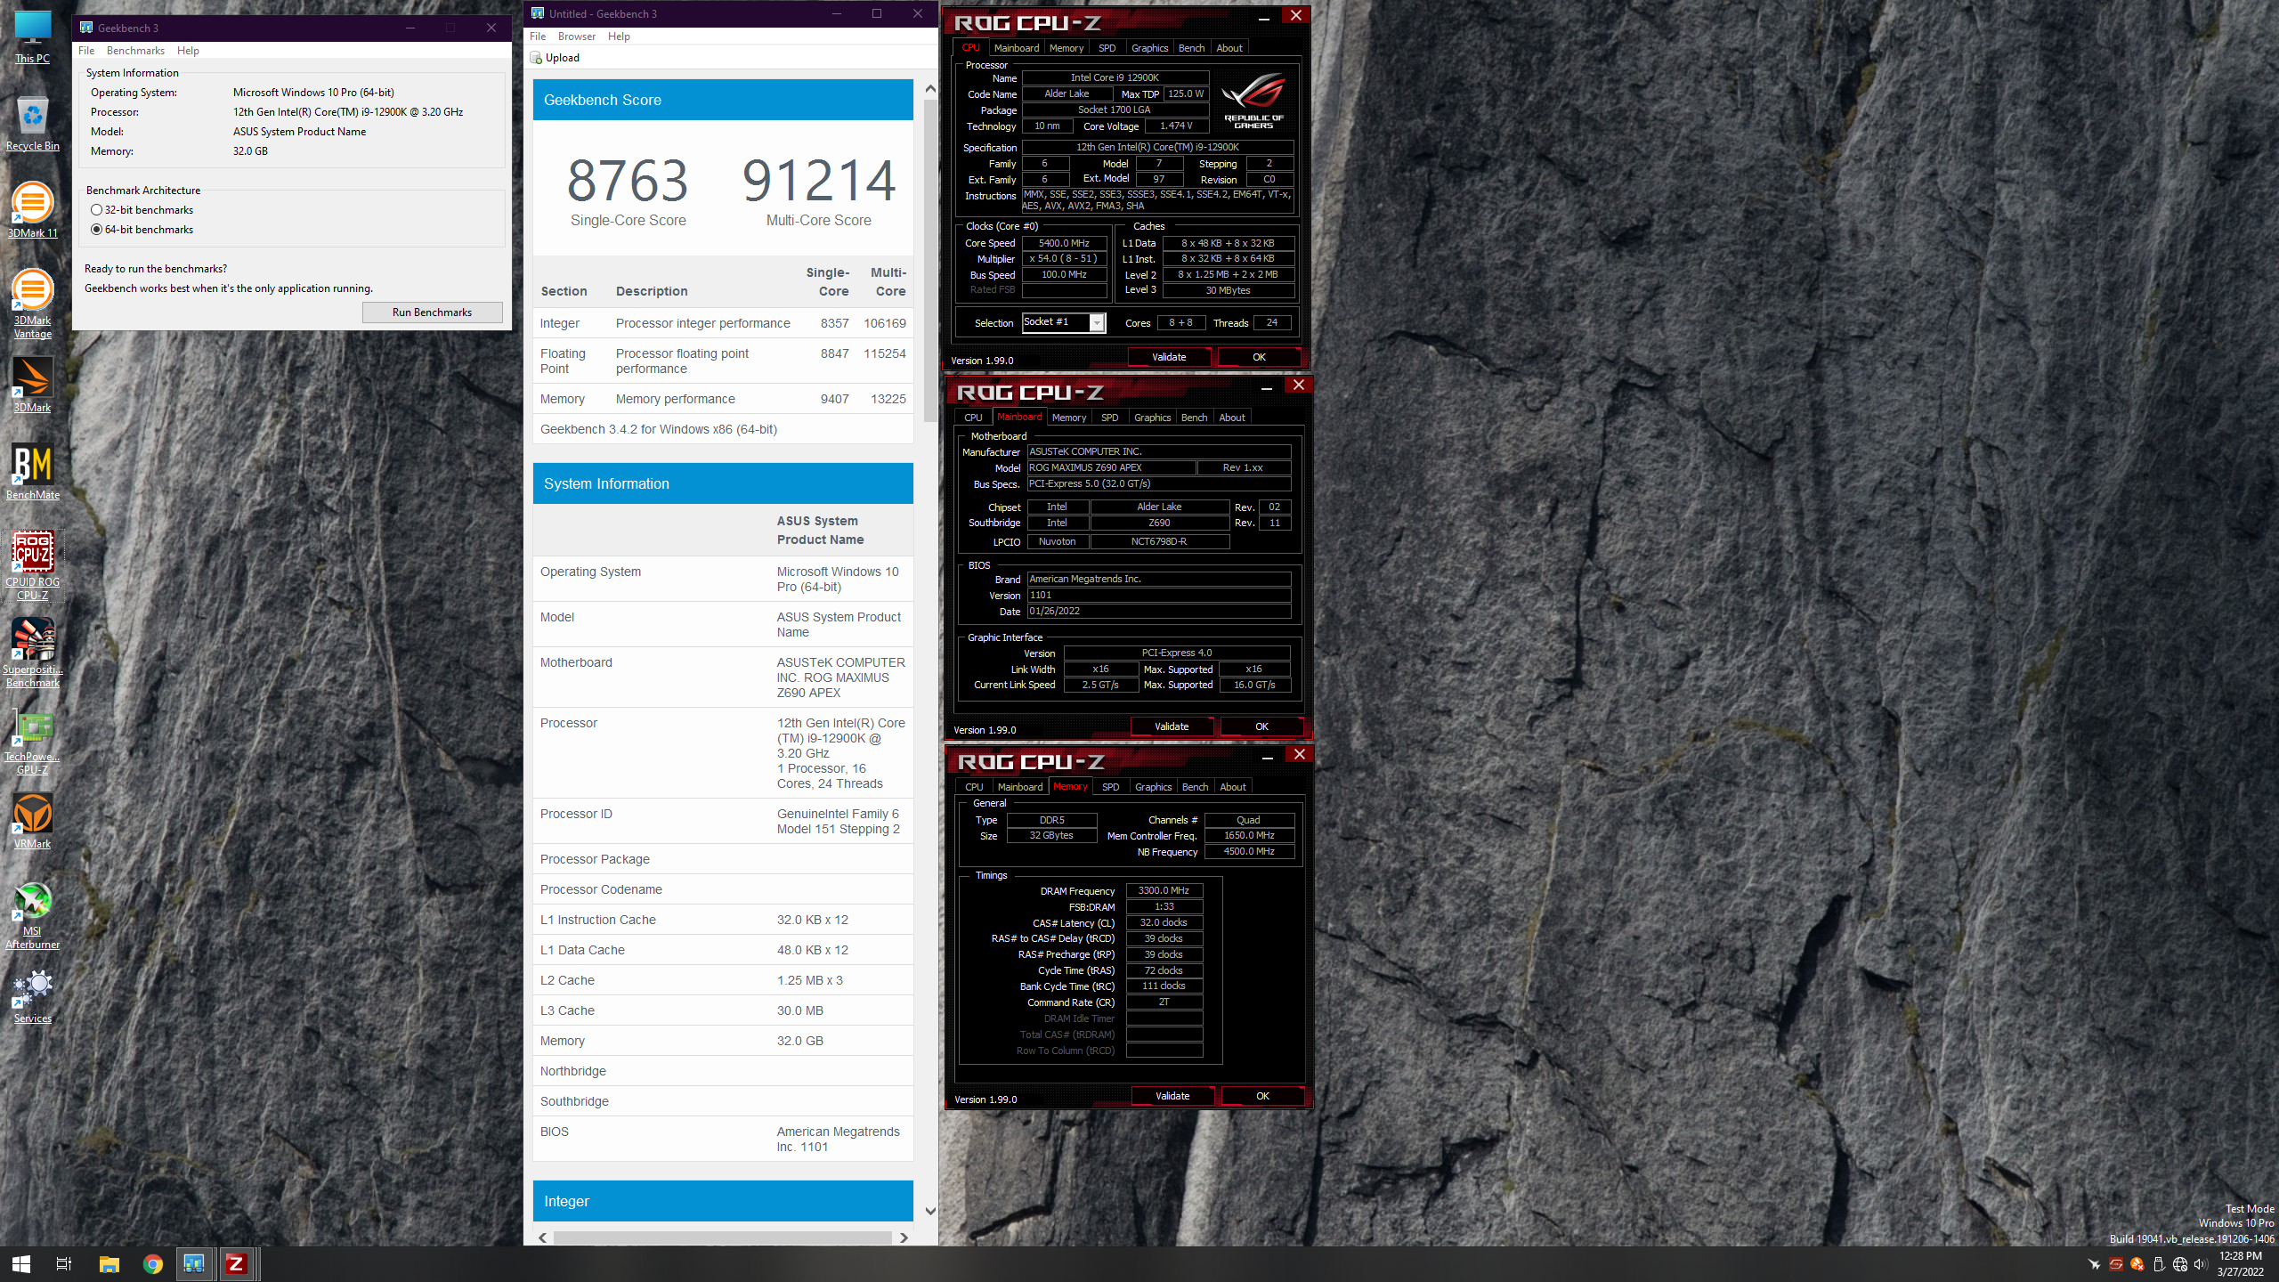Open This PC desktop icon
The width and height of the screenshot is (2279, 1282).
coord(32,37)
